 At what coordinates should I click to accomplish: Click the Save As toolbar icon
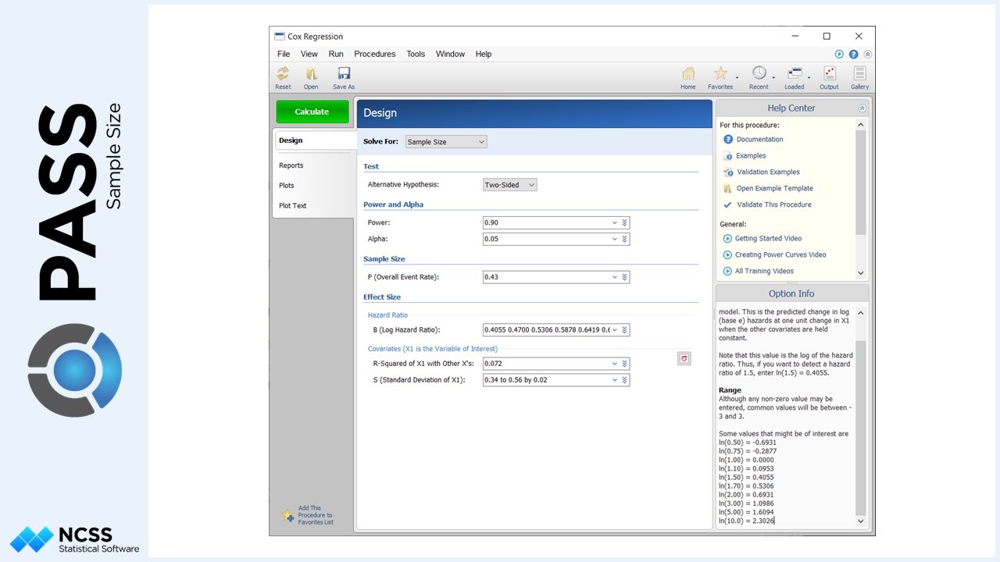coord(344,73)
